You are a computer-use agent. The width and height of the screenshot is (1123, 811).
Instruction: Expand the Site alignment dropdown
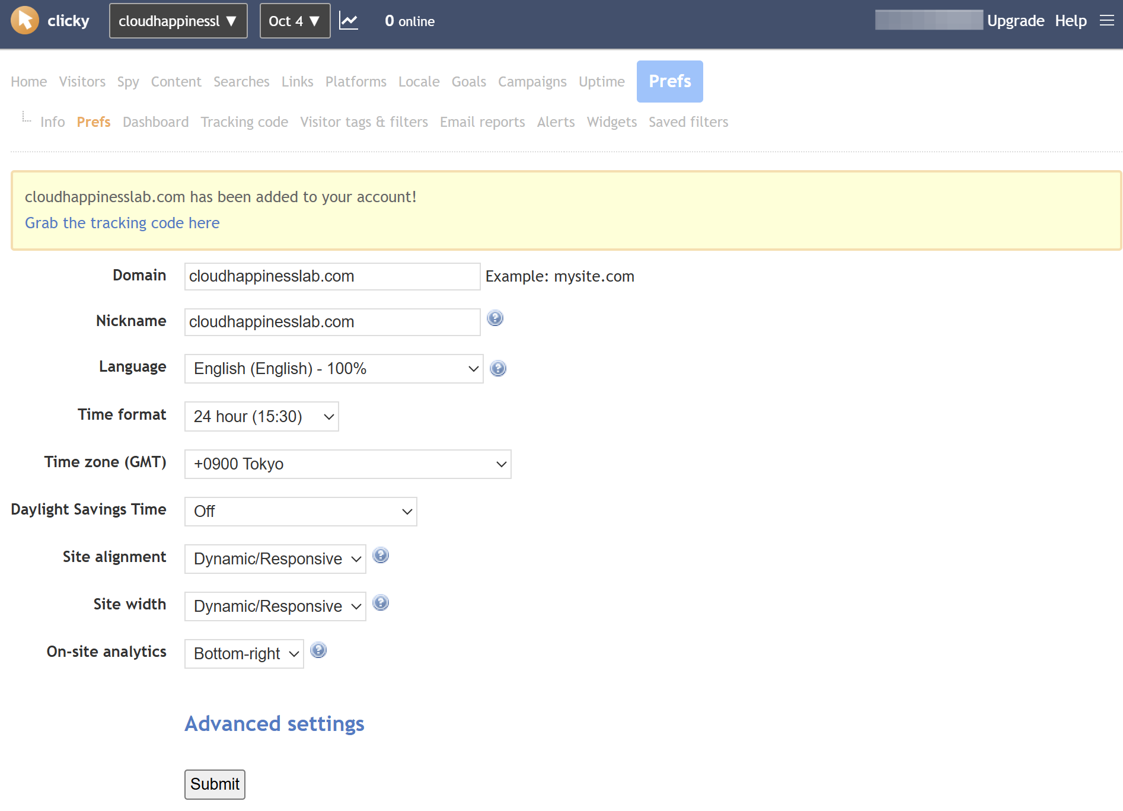(x=275, y=559)
